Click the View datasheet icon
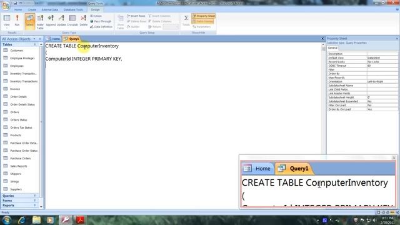This screenshot has height=225, width=400. 7,18
